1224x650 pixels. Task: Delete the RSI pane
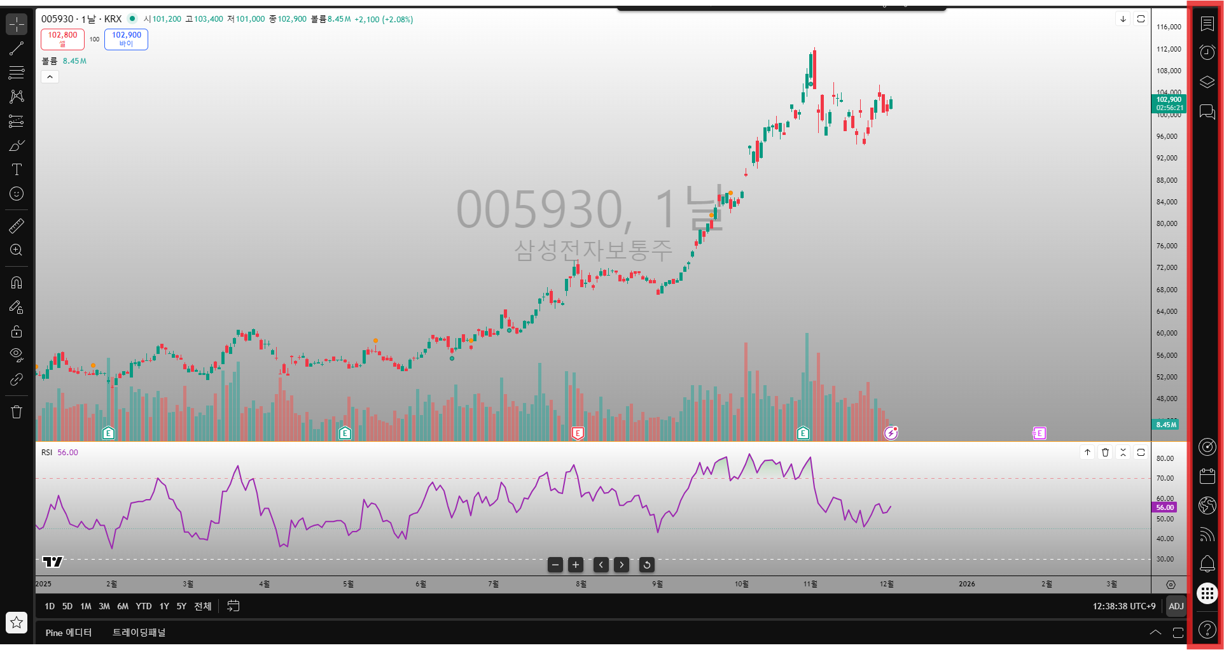[1105, 453]
